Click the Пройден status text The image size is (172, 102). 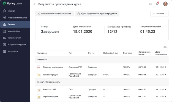point(92,90)
